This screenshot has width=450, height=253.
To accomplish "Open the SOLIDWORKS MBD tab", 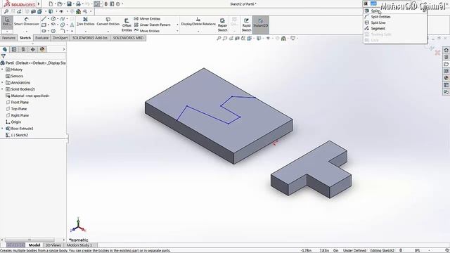I will tap(128, 38).
